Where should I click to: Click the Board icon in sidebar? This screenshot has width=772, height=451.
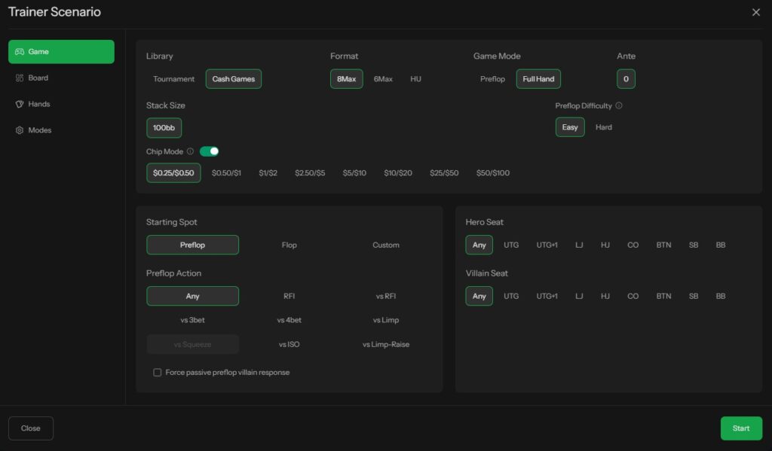point(20,78)
